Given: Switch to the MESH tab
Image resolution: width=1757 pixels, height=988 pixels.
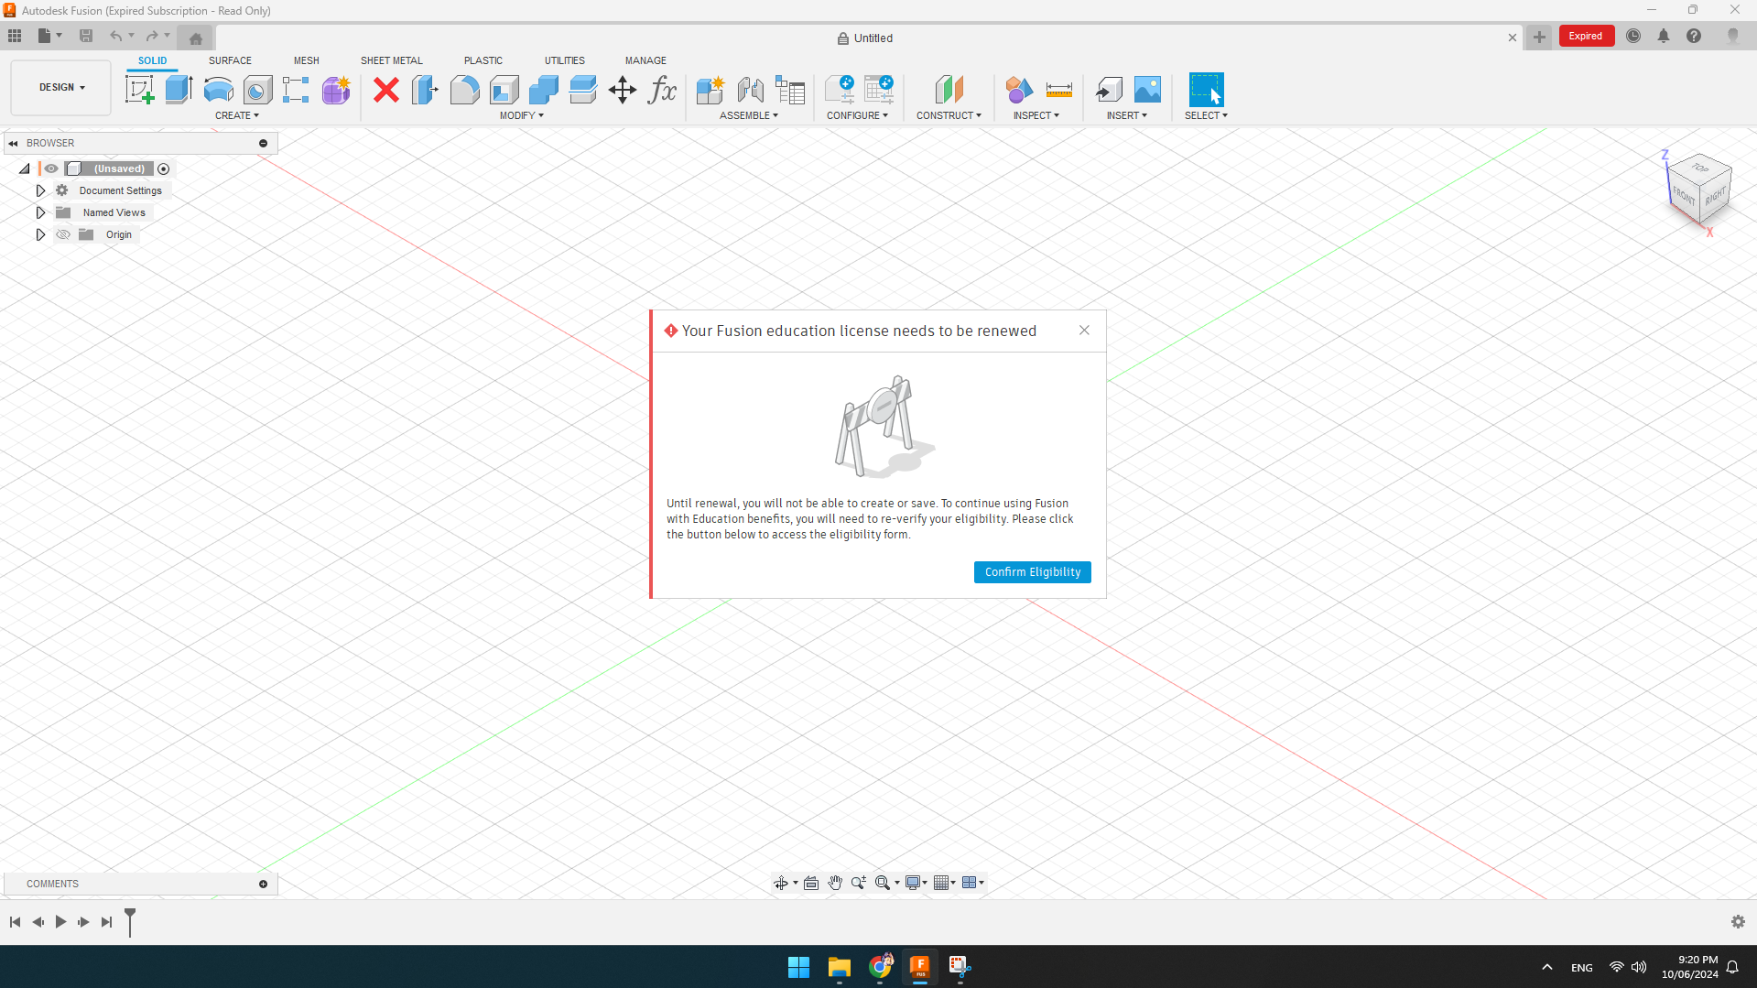Looking at the screenshot, I should (307, 60).
